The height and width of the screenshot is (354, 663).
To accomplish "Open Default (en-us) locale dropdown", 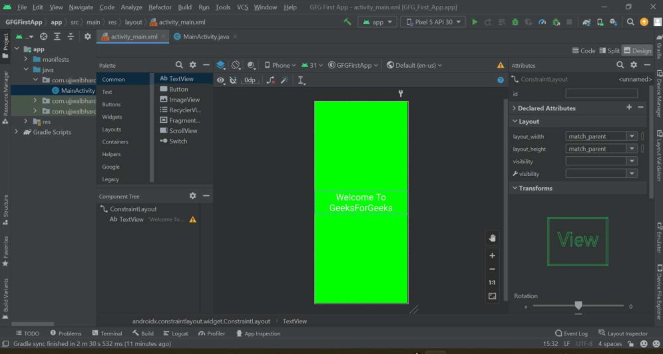I will tap(414, 65).
